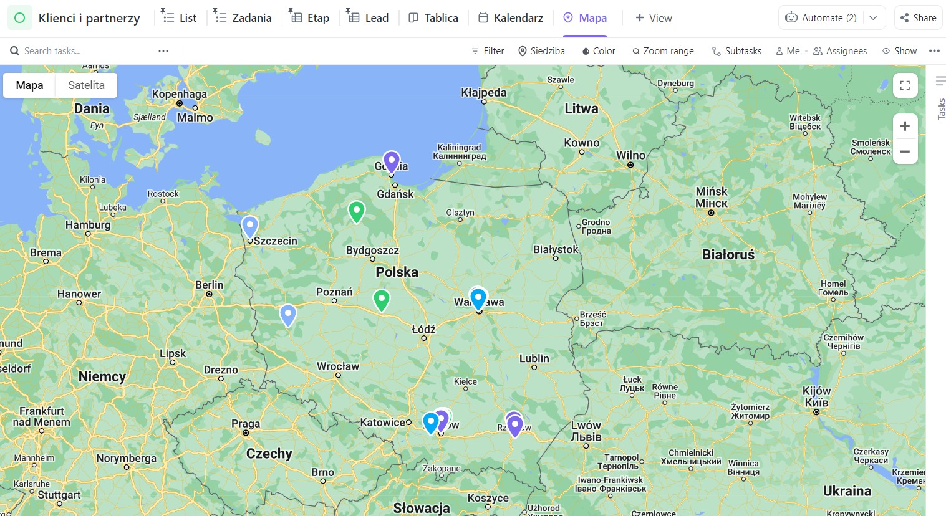This screenshot has height=516, width=946.
Task: Click the green pin east of Poznań
Action: (381, 300)
